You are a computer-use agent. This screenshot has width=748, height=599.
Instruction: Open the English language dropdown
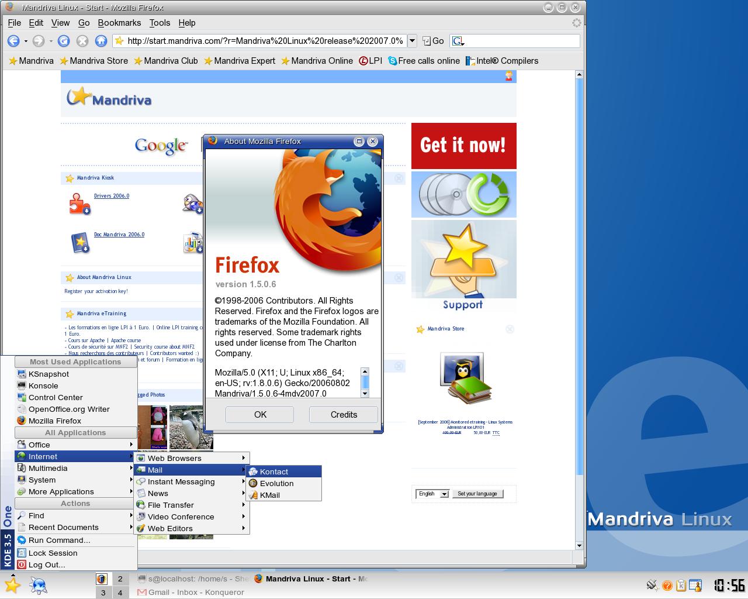(x=432, y=494)
